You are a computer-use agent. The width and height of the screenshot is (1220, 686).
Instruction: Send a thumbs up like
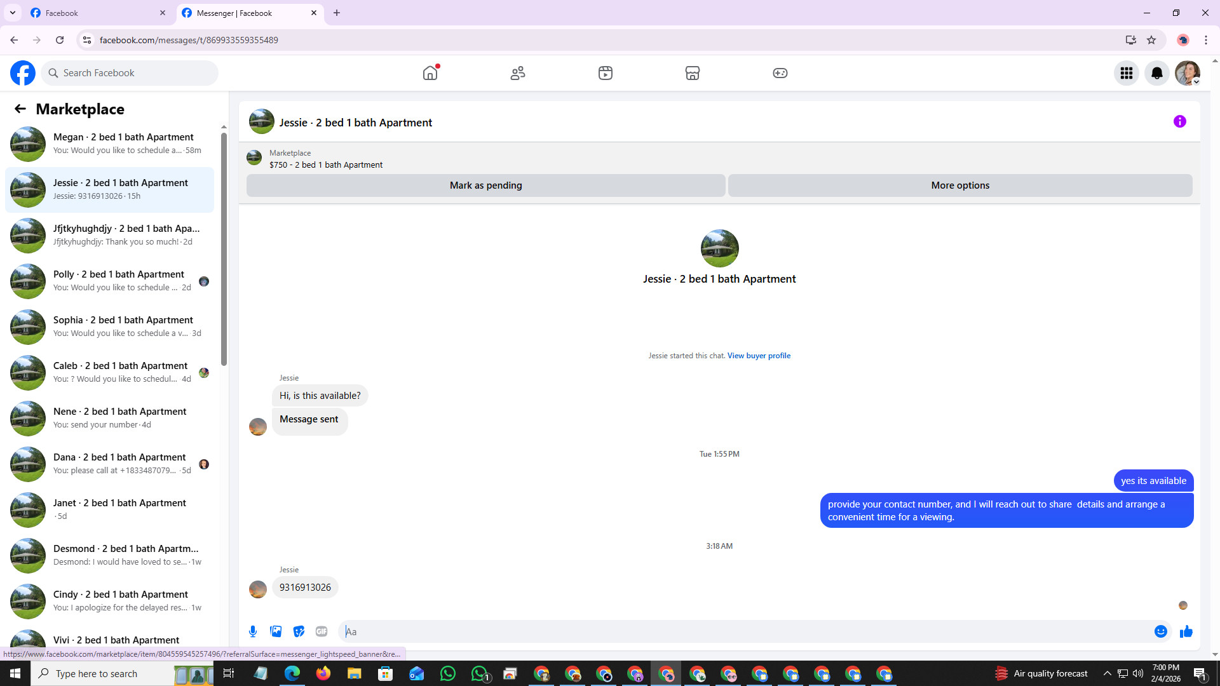(x=1186, y=631)
